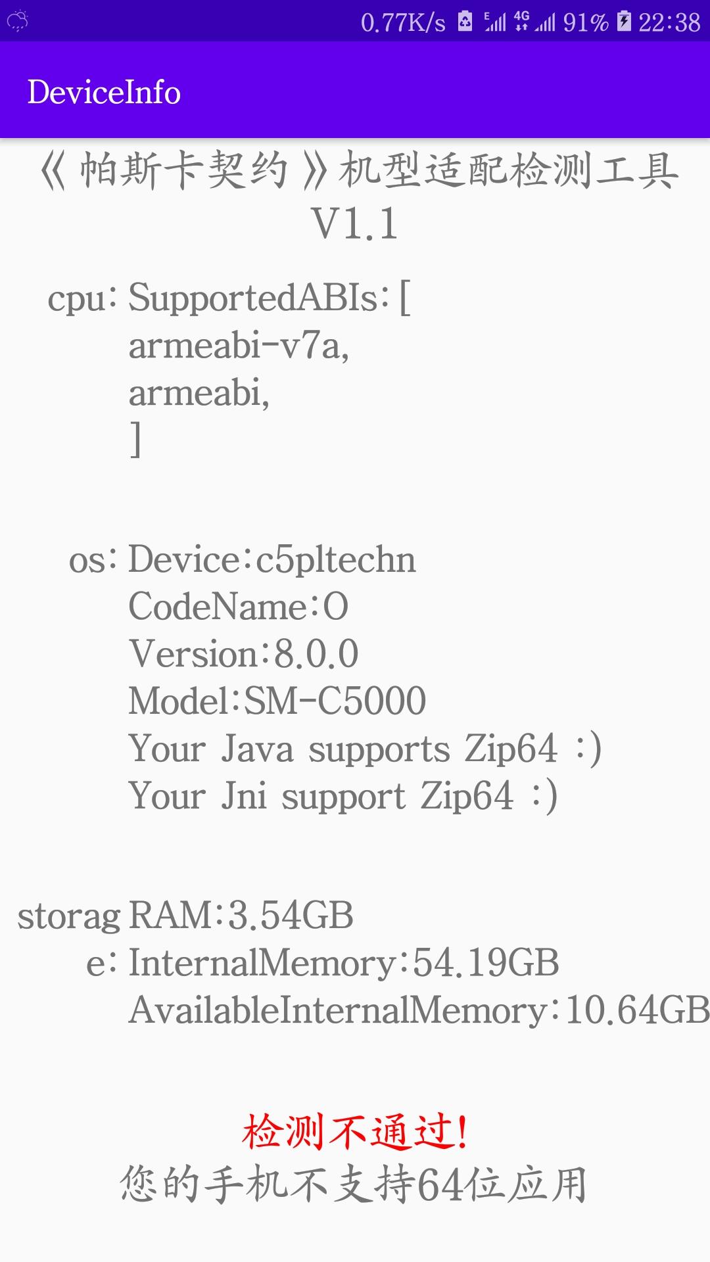The image size is (710, 1262).
Task: Tap the charging battery icon
Action: [624, 22]
